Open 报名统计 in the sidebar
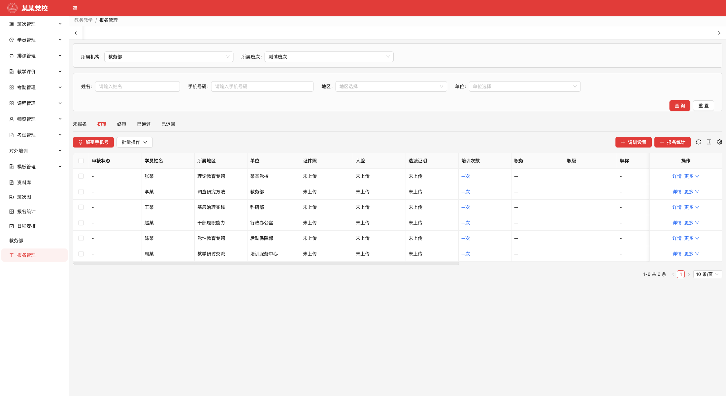The image size is (726, 396). [26, 212]
